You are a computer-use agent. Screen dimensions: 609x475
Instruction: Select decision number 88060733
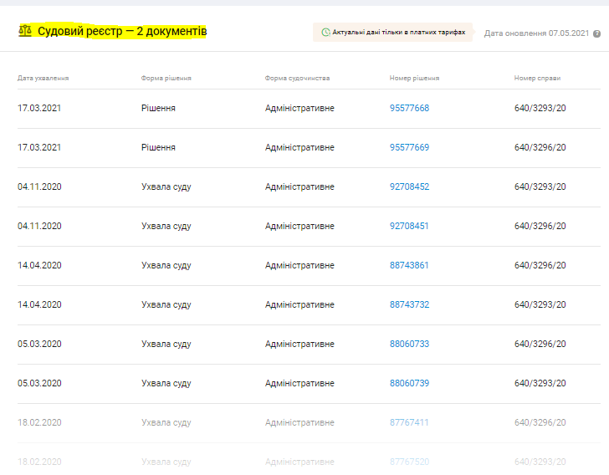pos(409,345)
